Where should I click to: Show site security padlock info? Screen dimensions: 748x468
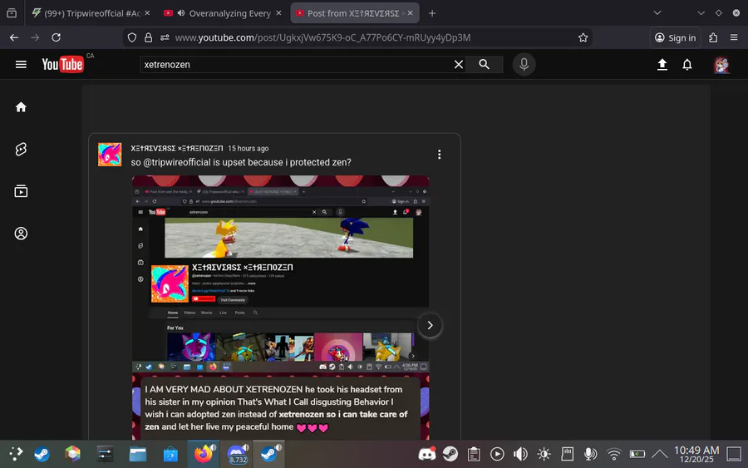149,37
